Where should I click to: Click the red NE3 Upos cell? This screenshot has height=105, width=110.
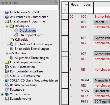[x=84, y=59]
